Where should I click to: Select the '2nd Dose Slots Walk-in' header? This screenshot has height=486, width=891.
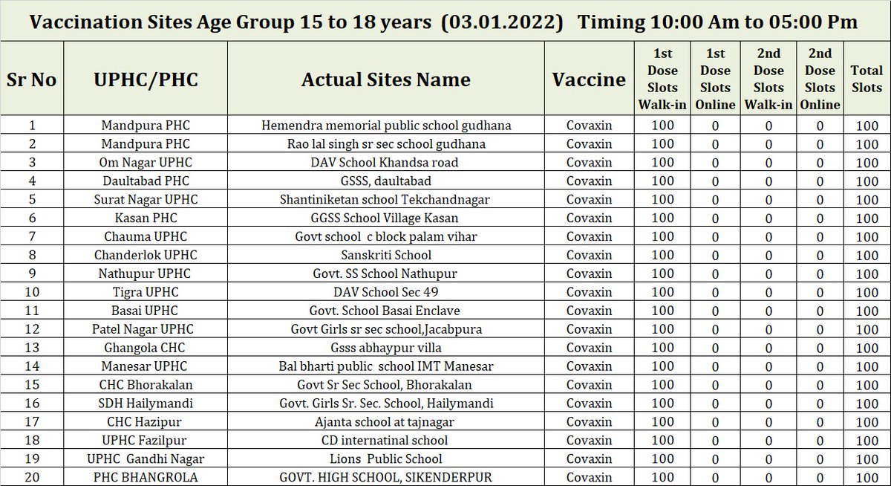coord(768,79)
